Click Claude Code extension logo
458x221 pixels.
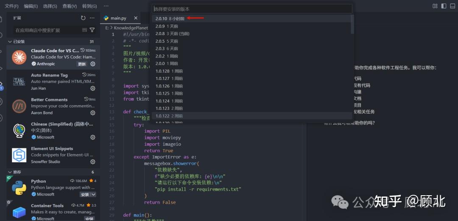19,57
